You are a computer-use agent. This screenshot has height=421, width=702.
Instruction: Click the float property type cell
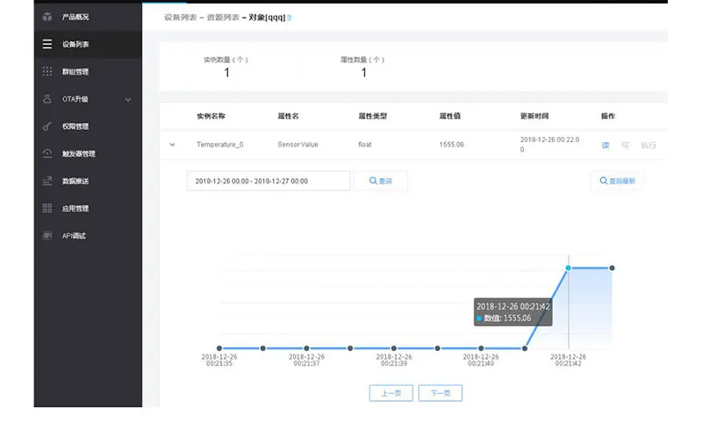tap(365, 145)
